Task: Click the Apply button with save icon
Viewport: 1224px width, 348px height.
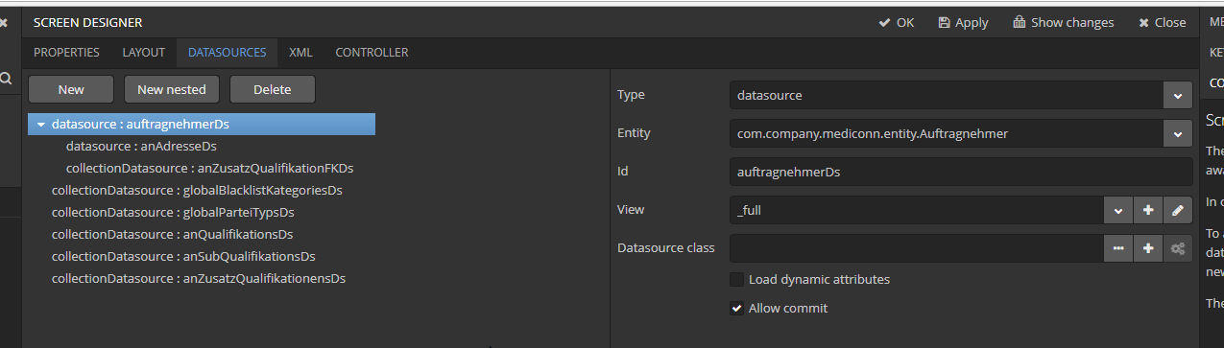Action: [963, 22]
